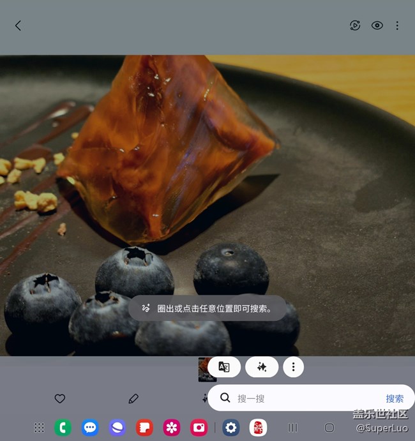Viewport: 415px width, 441px height.
Task: Tap the recent apps navigation button
Action: tap(293, 428)
